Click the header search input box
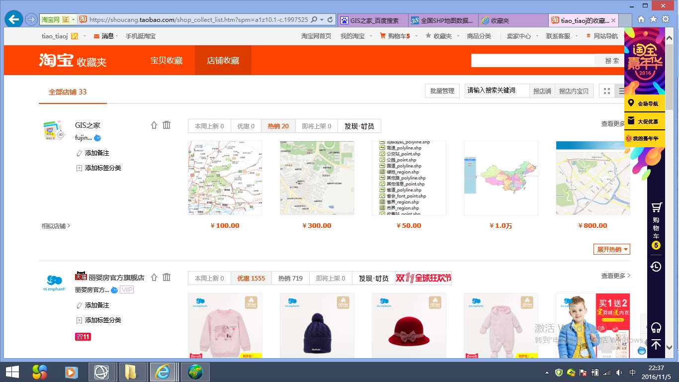This screenshot has height=382, width=679. [533, 61]
